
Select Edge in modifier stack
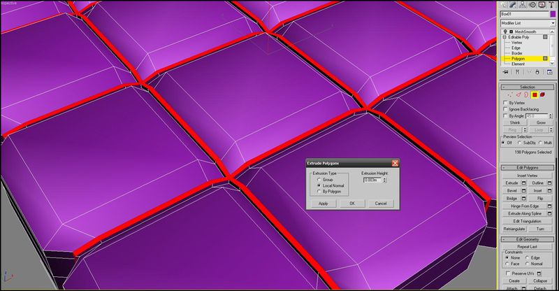point(516,48)
